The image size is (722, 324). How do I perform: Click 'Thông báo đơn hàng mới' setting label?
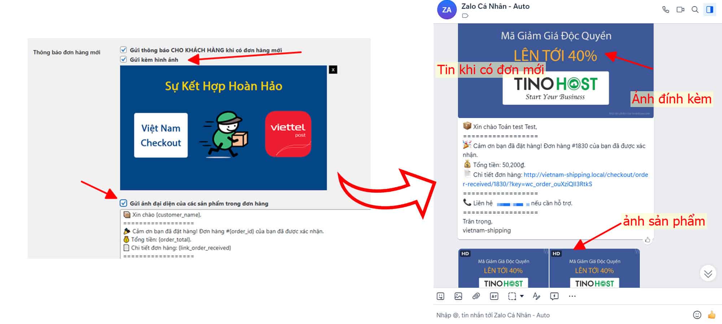pyautogui.click(x=67, y=52)
